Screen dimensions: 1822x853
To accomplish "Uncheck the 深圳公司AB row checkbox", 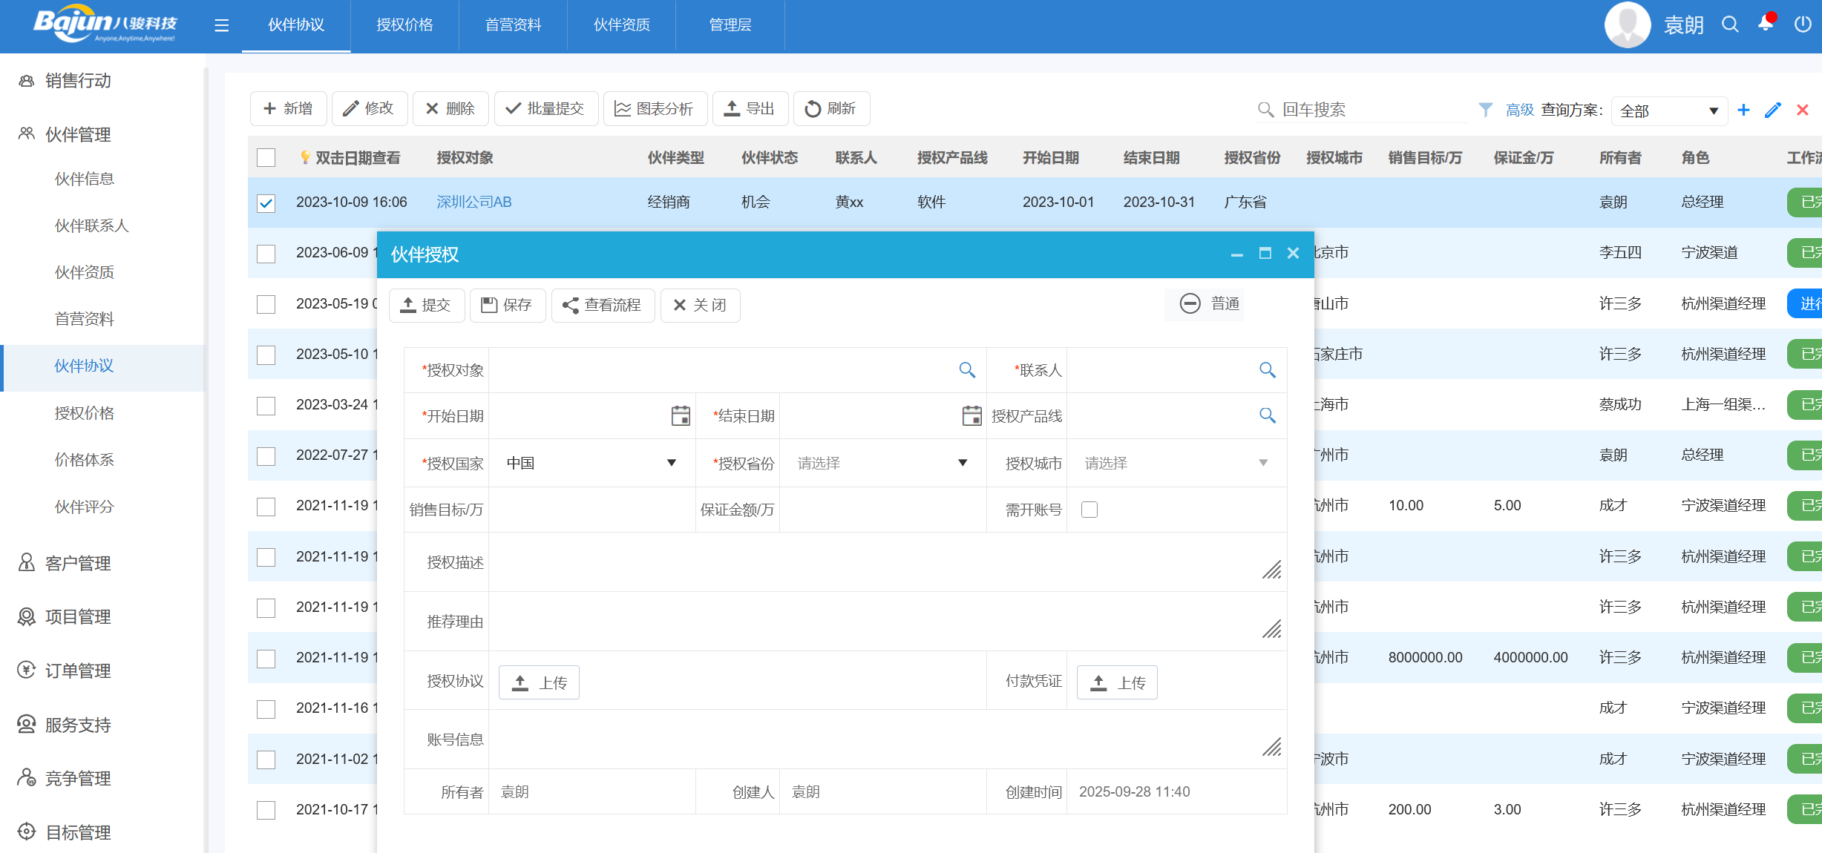I will (x=266, y=202).
